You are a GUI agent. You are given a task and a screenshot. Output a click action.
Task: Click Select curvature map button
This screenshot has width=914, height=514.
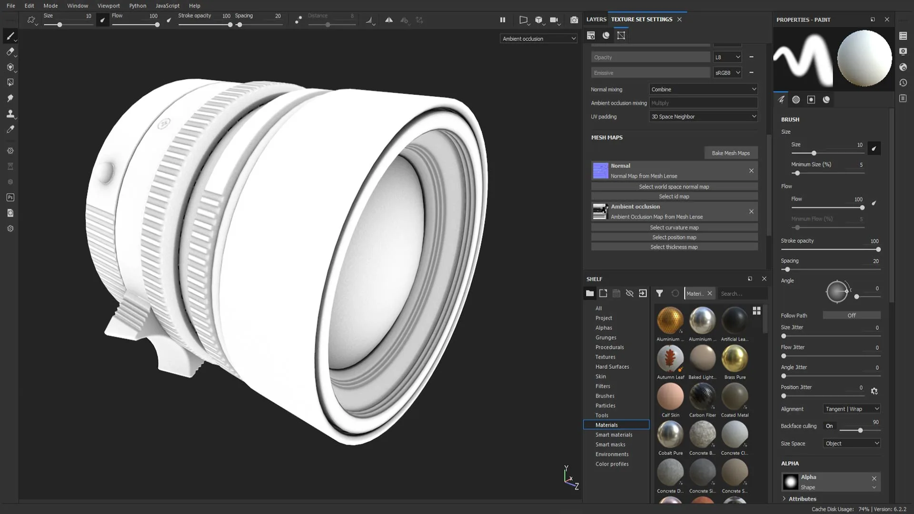tap(674, 227)
